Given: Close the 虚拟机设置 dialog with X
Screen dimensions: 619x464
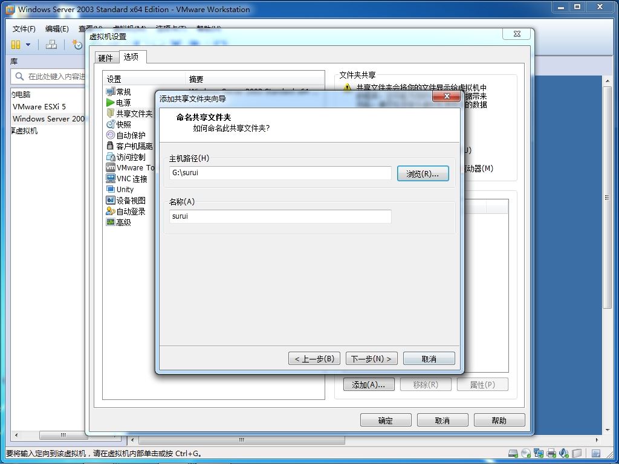Looking at the screenshot, I should (x=516, y=34).
